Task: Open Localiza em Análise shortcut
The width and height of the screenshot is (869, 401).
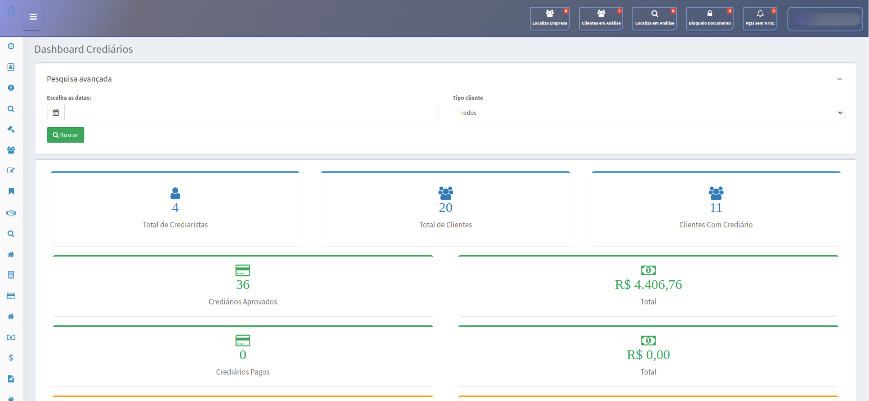Action: (654, 19)
